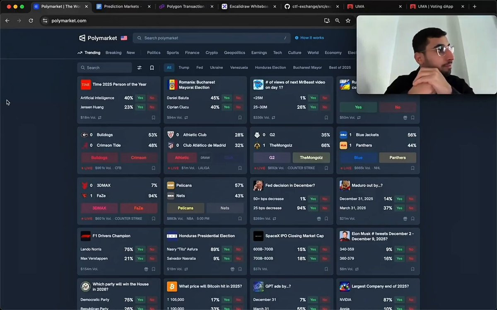Bookmark the SpaceX IPO Closing Market Cap market
This screenshot has height=310, width=497.
click(326, 269)
